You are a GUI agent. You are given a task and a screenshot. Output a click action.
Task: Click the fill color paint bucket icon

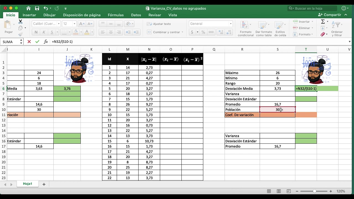pyautogui.click(x=76, y=32)
